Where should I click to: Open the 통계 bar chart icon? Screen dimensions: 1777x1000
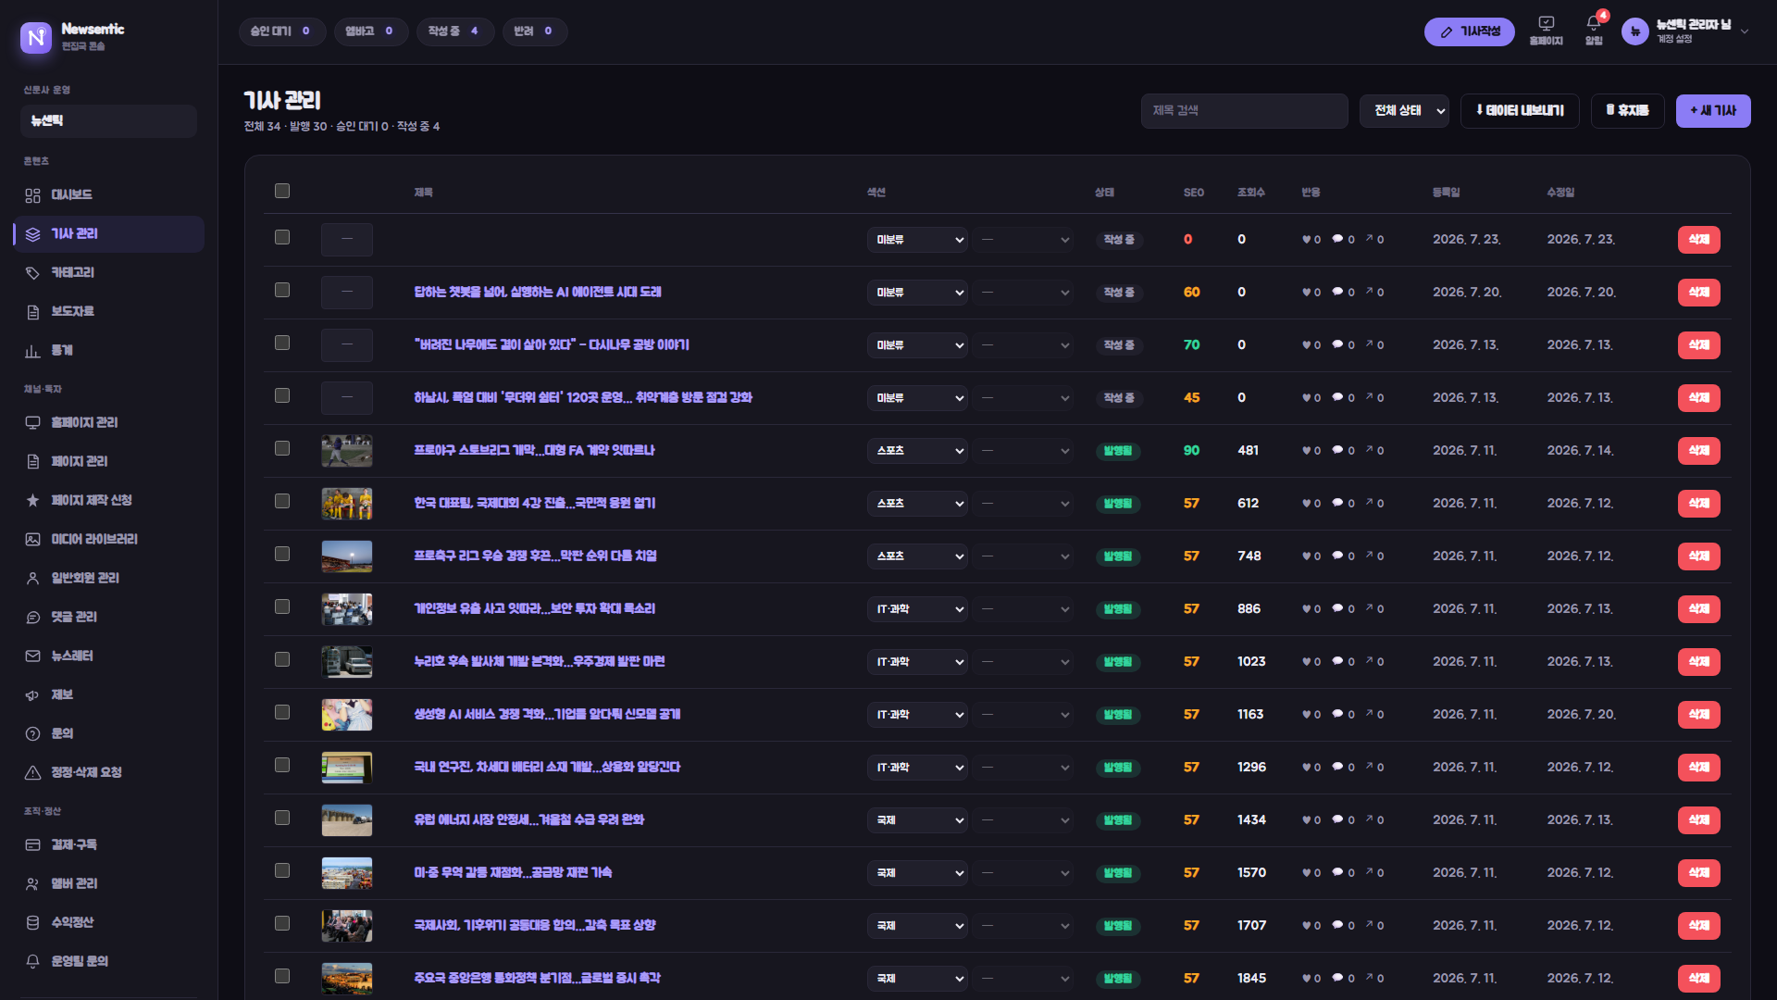(x=32, y=351)
